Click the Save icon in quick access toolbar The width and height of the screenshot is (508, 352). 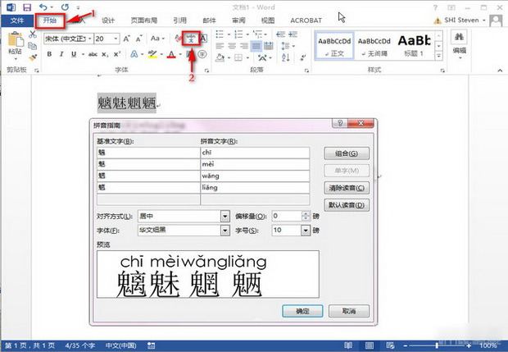coord(28,7)
